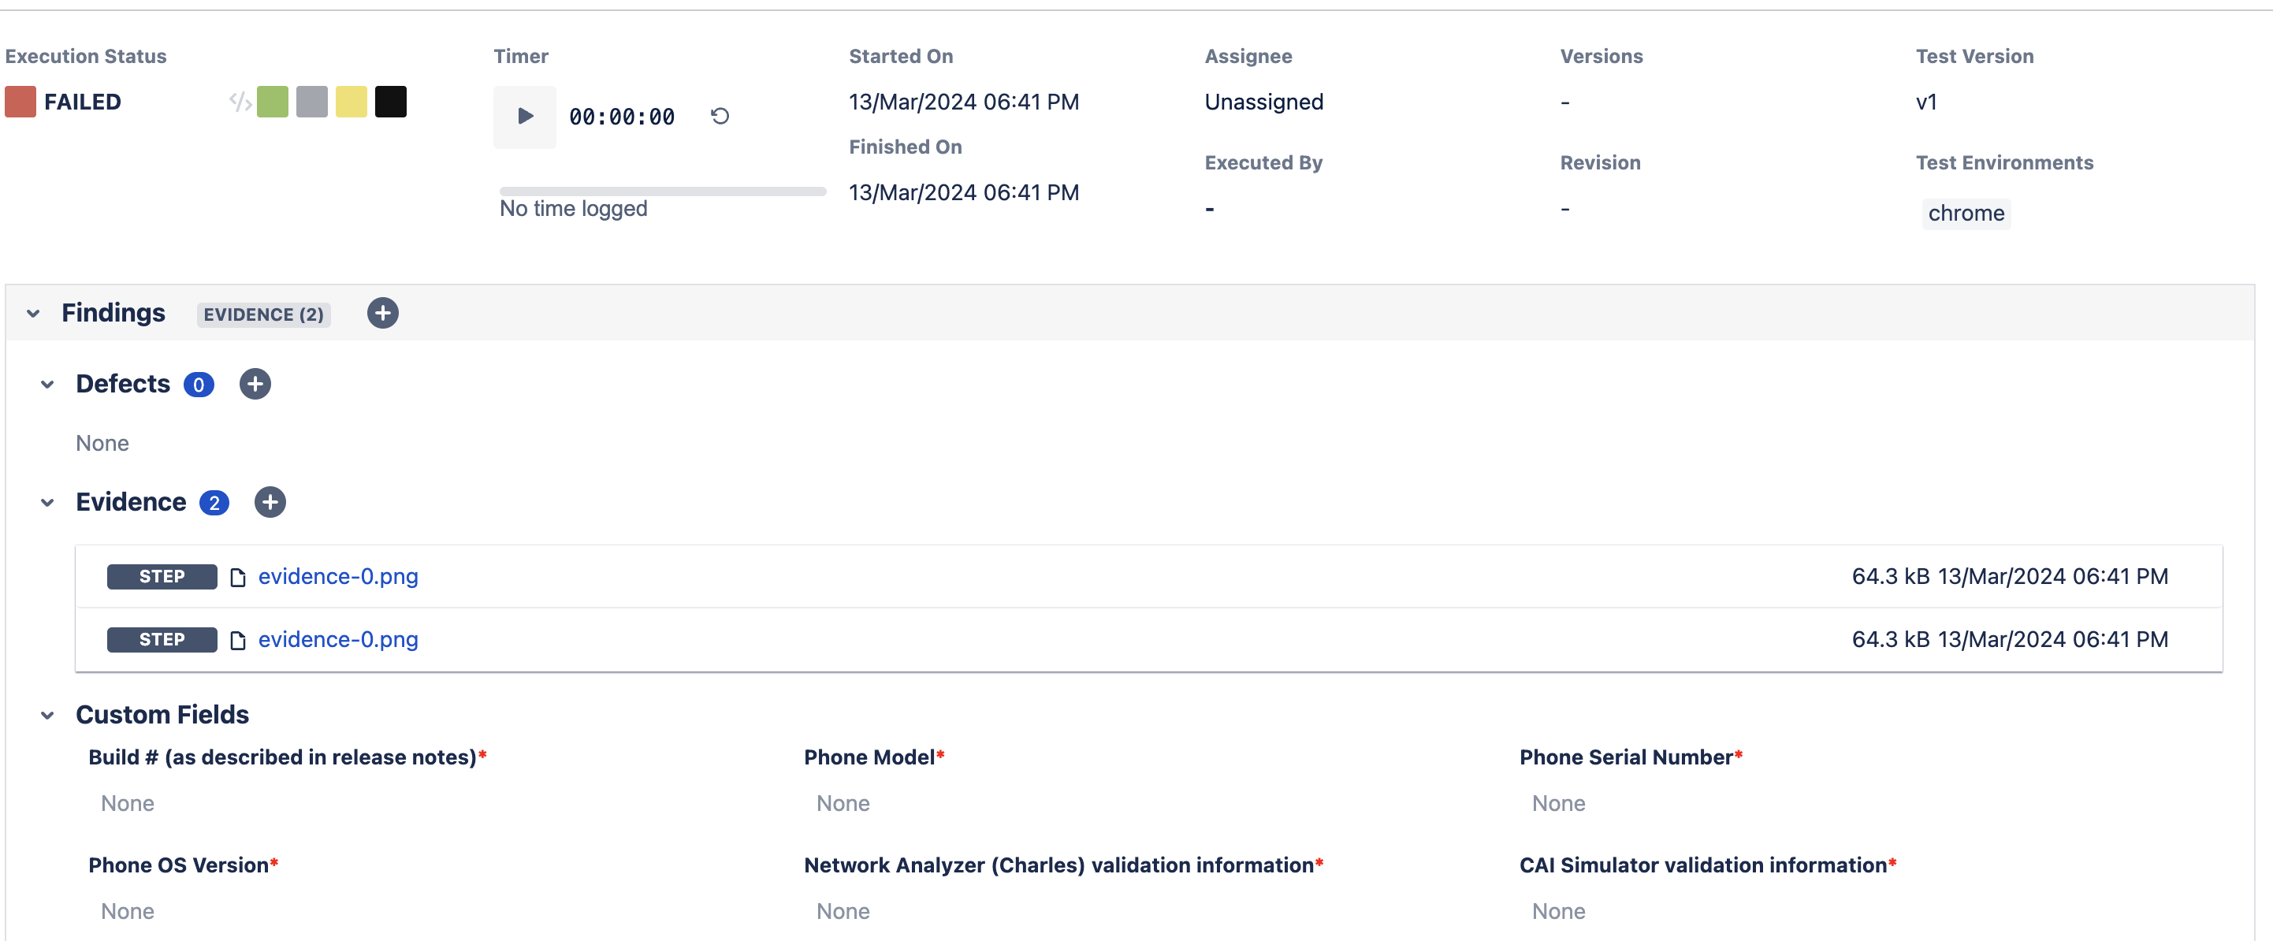Click file icon of first evidence row

(x=237, y=578)
